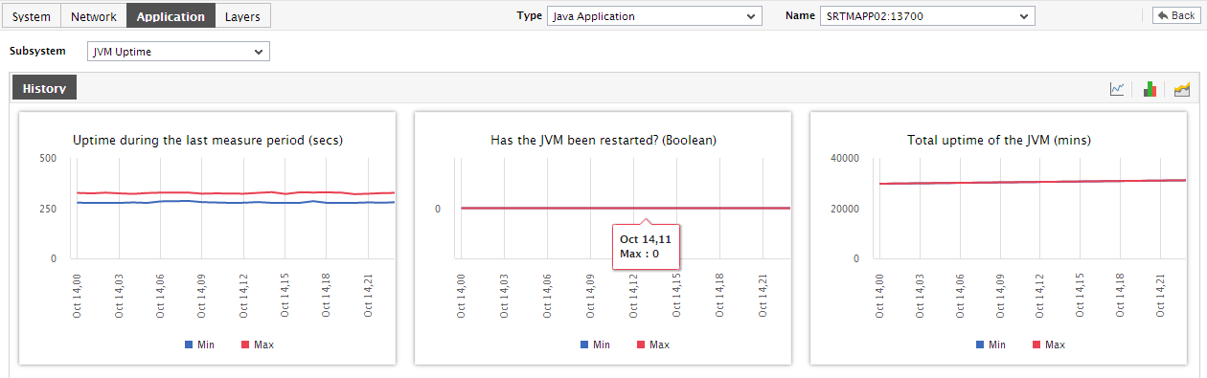Select the Application tab
1207x378 pixels.
(171, 16)
